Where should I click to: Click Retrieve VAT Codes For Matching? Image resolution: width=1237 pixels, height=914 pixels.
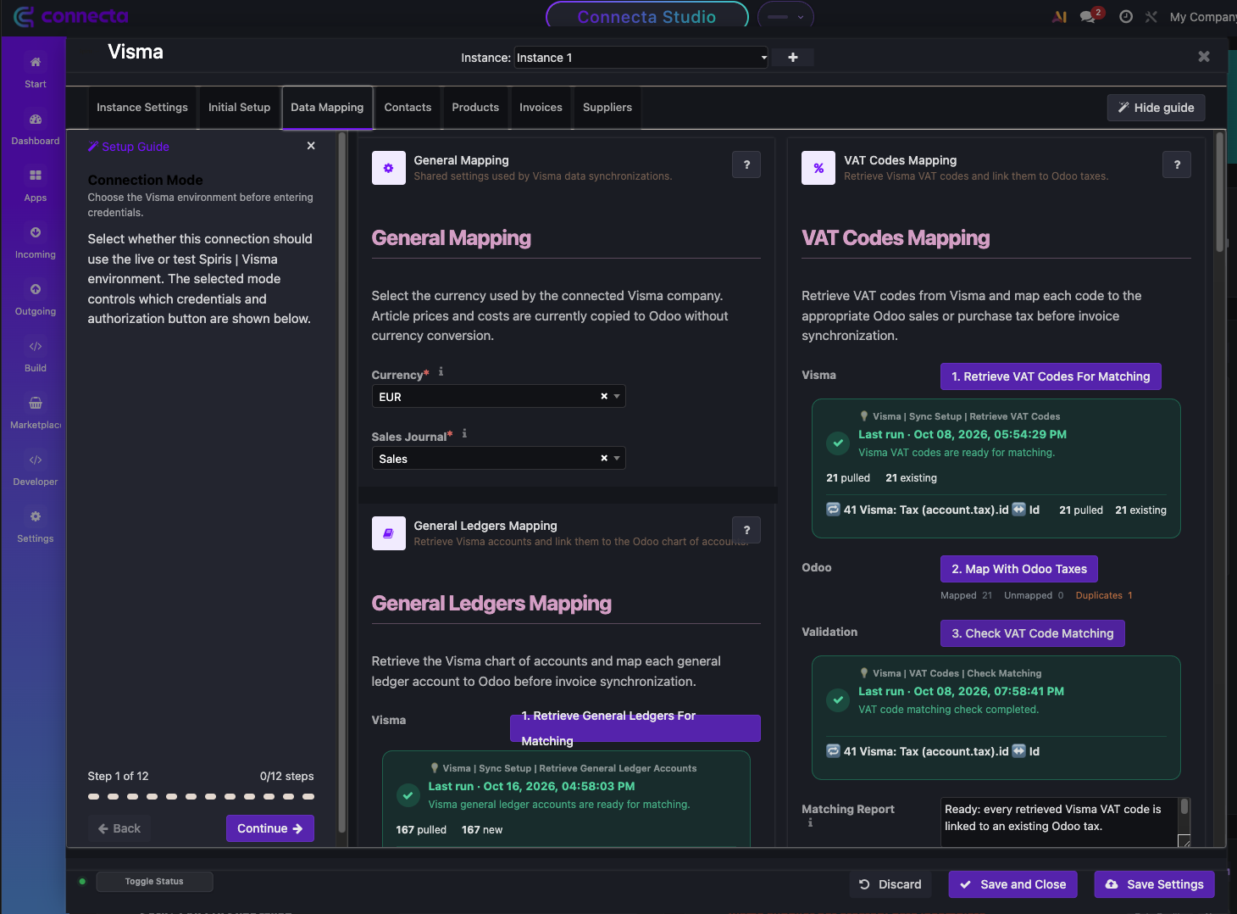coord(1051,376)
